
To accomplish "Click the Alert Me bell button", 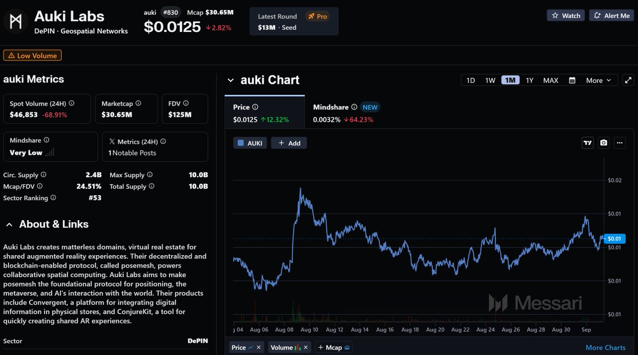I will pos(611,15).
